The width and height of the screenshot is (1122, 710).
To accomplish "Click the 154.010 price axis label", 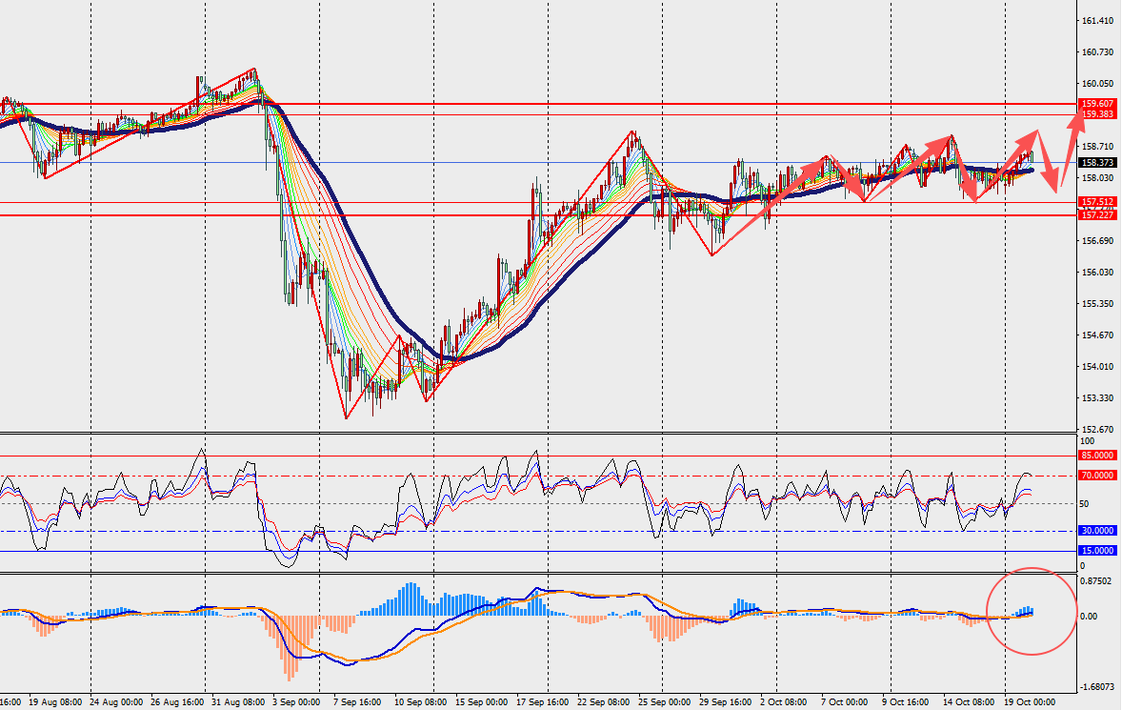I will click(x=1097, y=367).
